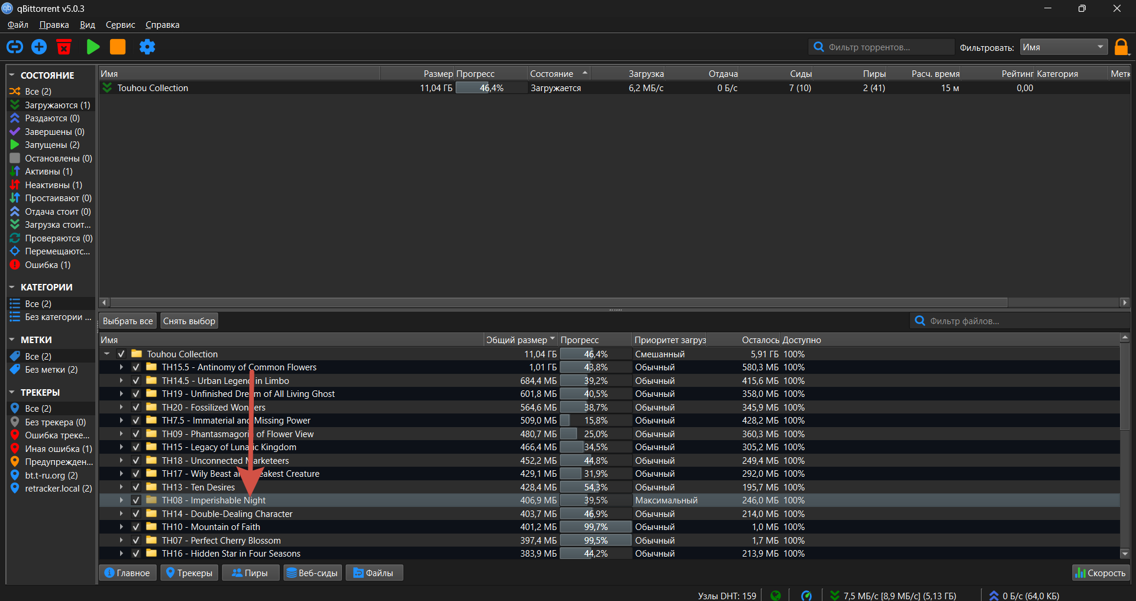Click the Выбрать все button
The width and height of the screenshot is (1136, 601).
pyautogui.click(x=128, y=321)
